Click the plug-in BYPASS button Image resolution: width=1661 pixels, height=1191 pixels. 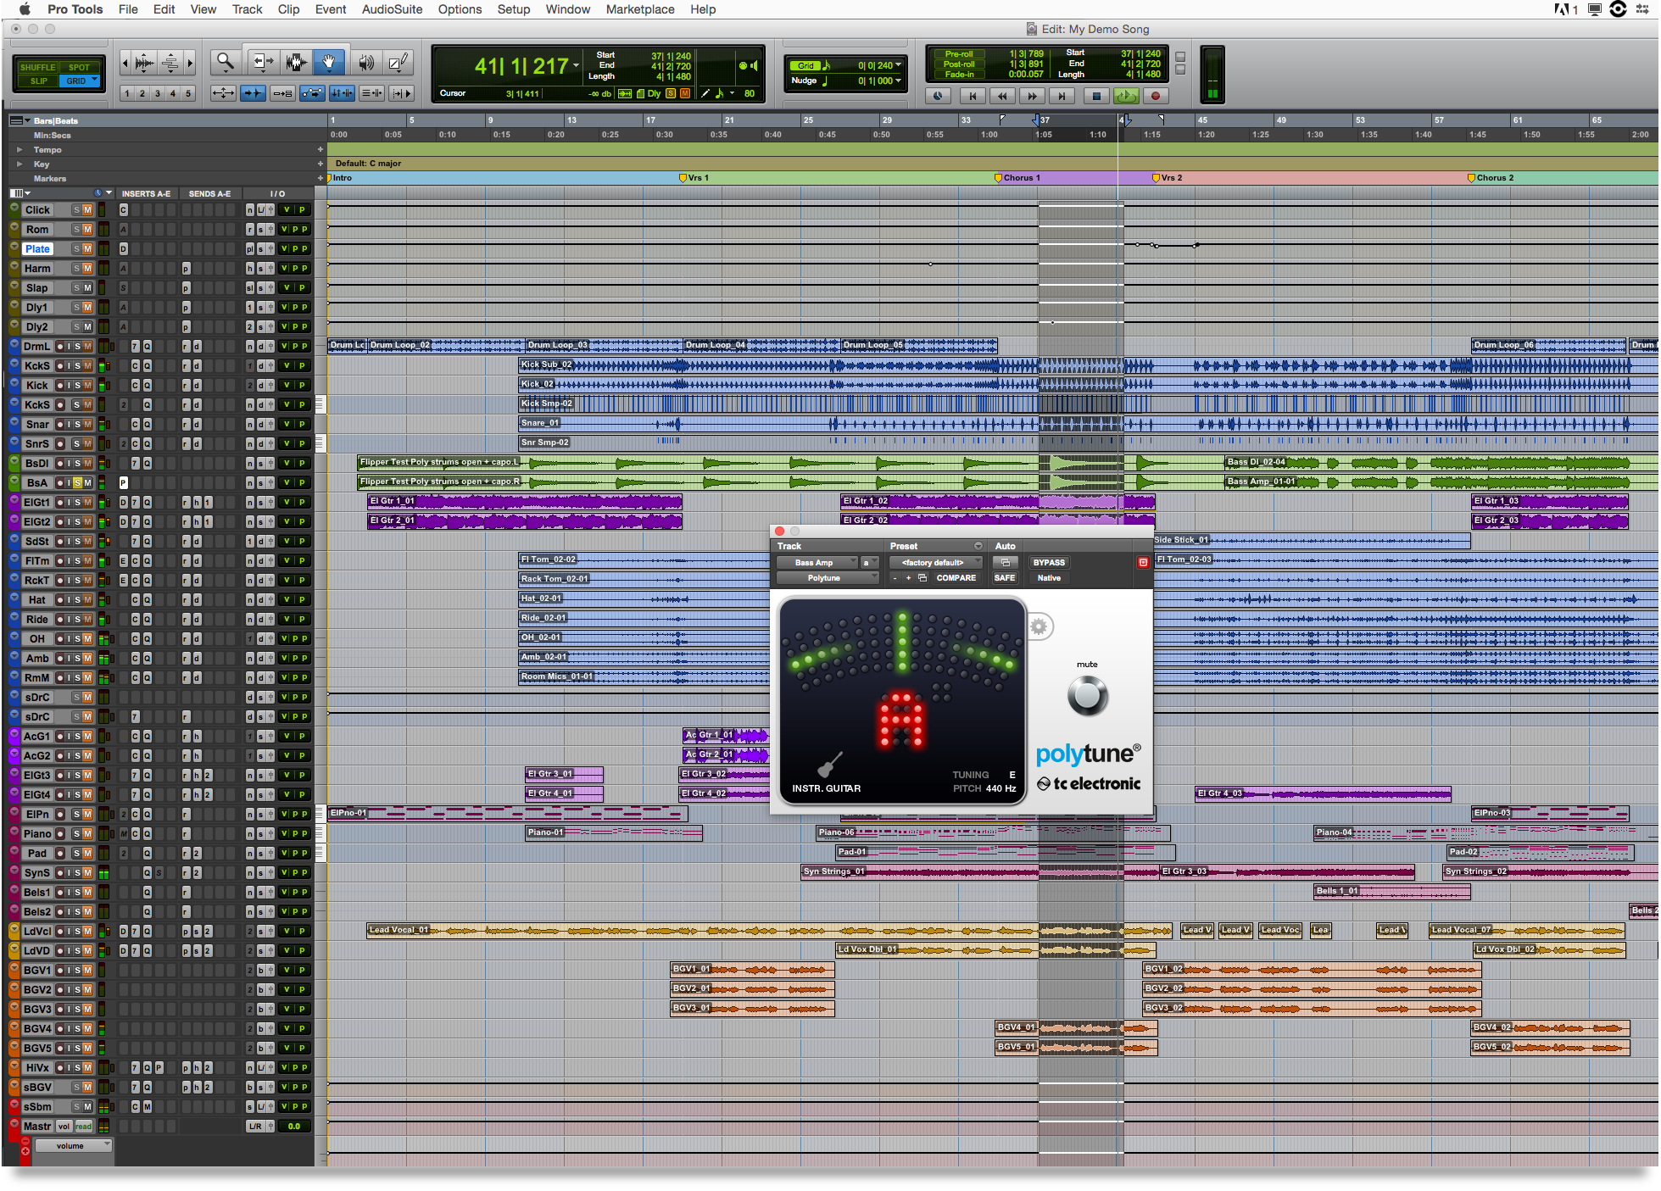pos(1049,563)
